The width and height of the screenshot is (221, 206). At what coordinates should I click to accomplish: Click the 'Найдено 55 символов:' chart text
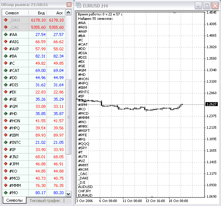(95, 19)
